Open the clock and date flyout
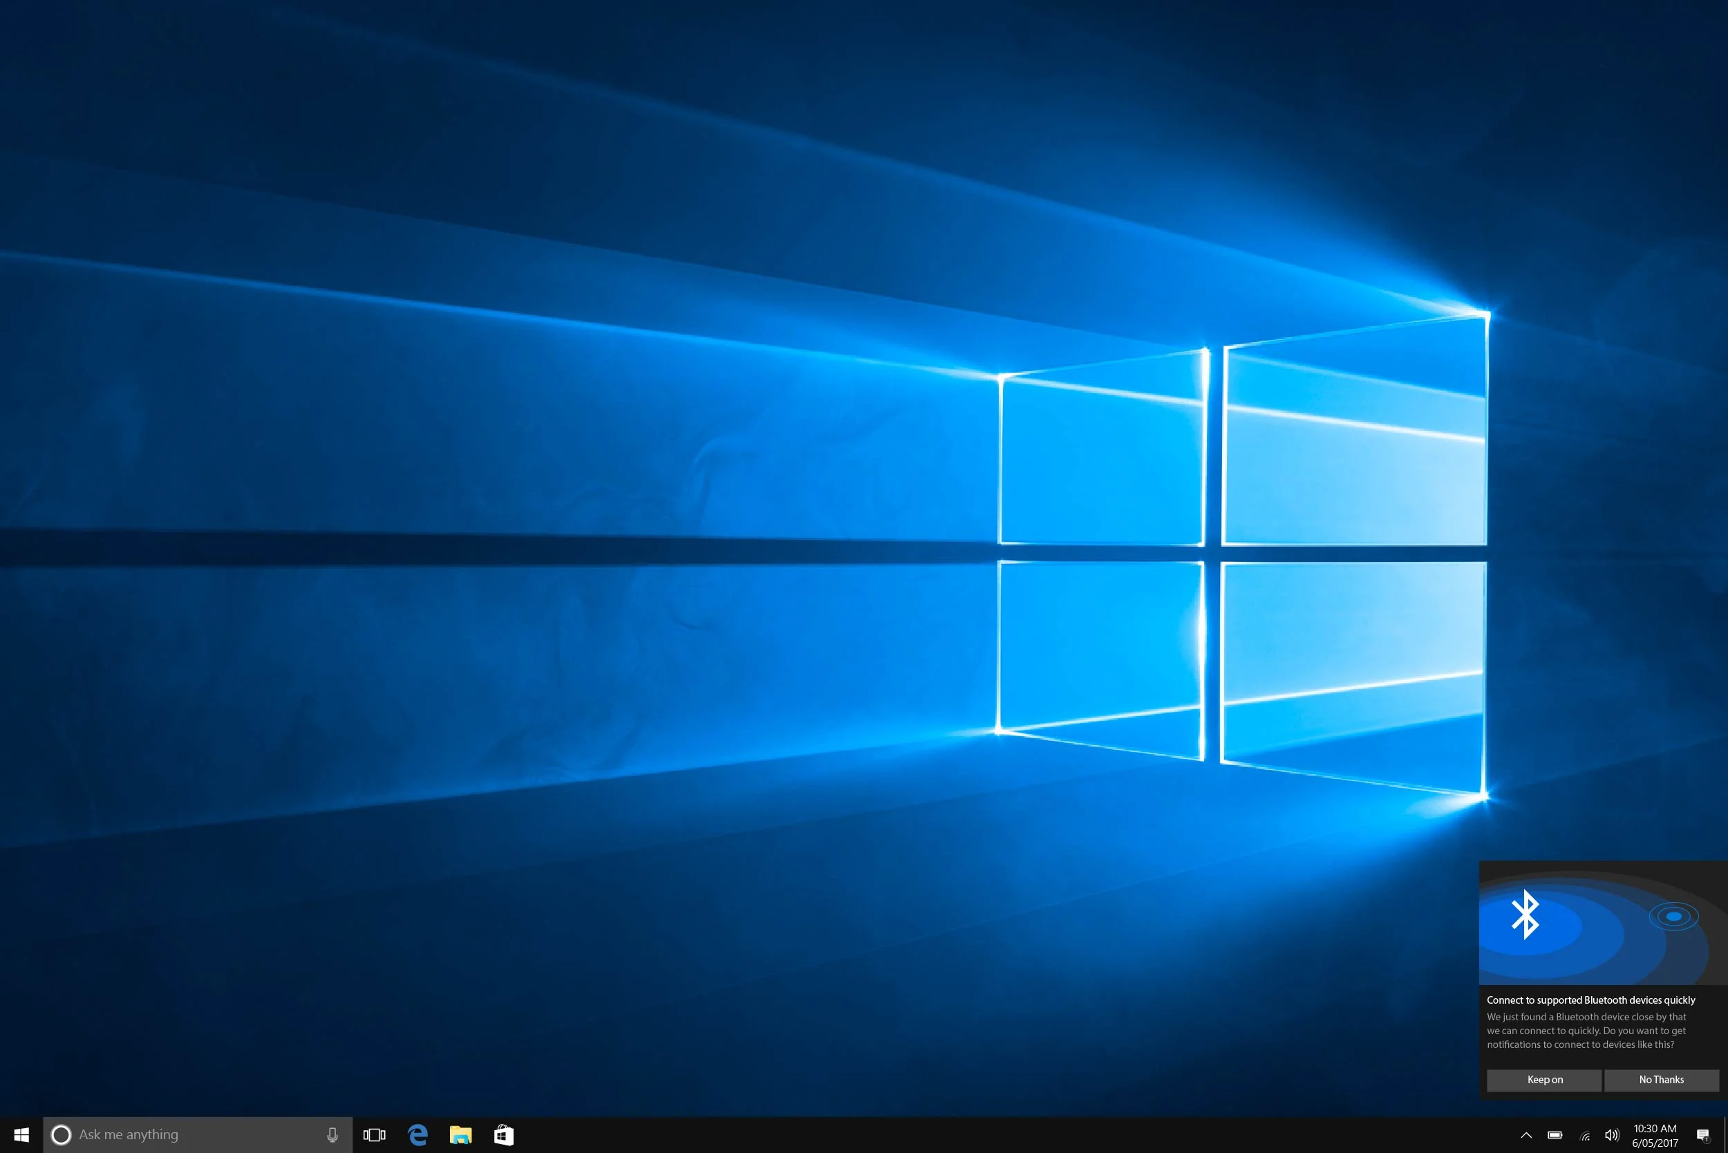 click(x=1655, y=1135)
